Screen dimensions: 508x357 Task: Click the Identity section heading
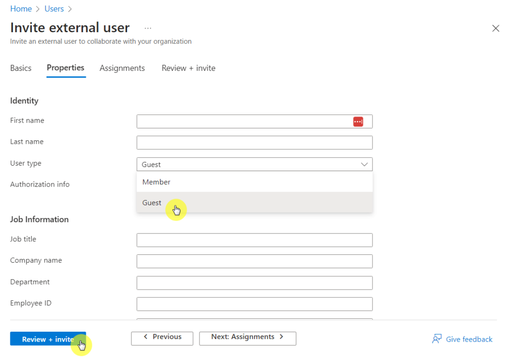pyautogui.click(x=24, y=101)
